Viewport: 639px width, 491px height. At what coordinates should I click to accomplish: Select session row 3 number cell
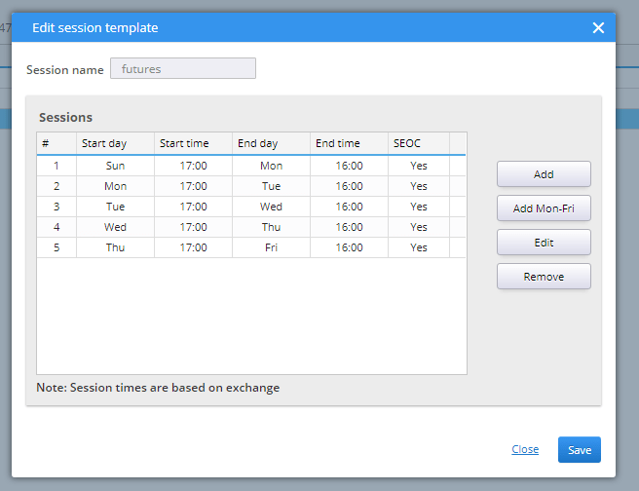(56, 207)
